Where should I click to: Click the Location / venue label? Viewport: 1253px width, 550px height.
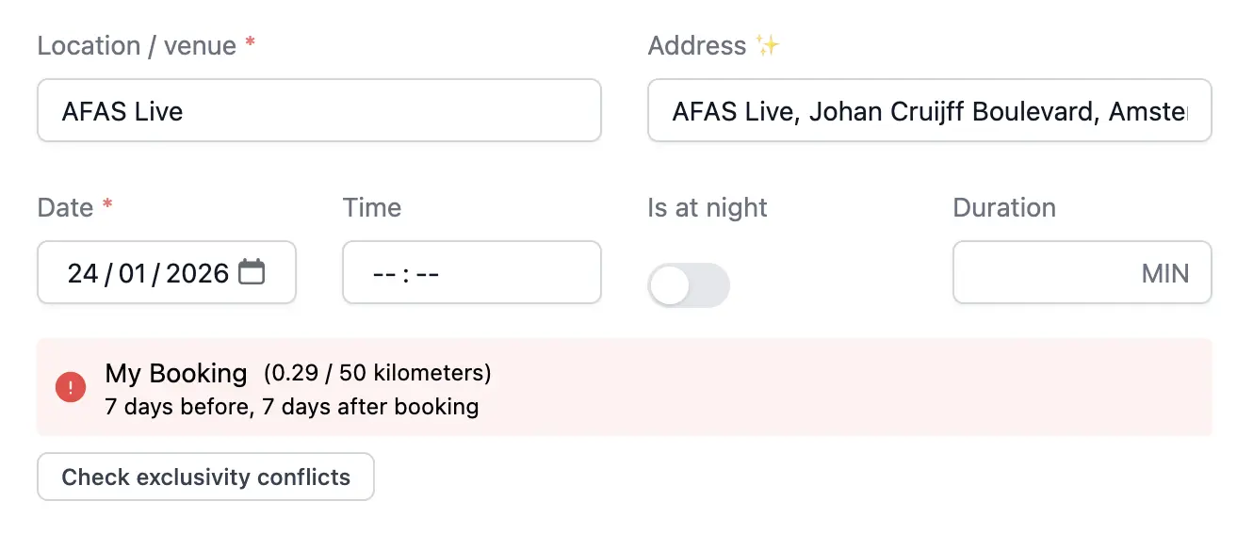137,45
